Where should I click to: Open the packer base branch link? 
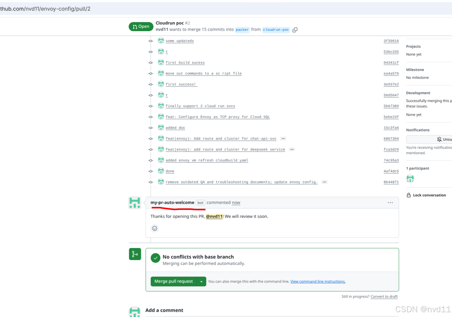coord(242,30)
